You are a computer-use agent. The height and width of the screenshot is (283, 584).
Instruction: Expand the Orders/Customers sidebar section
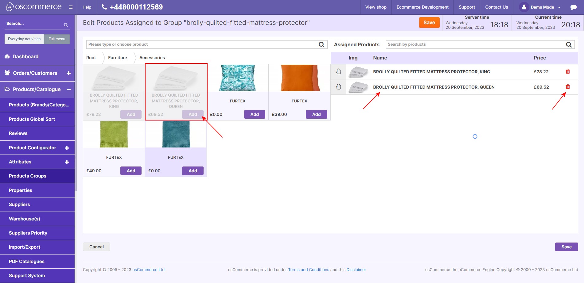pos(68,73)
